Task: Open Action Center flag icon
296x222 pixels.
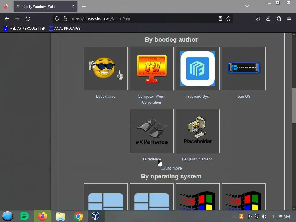Action: [250, 217]
